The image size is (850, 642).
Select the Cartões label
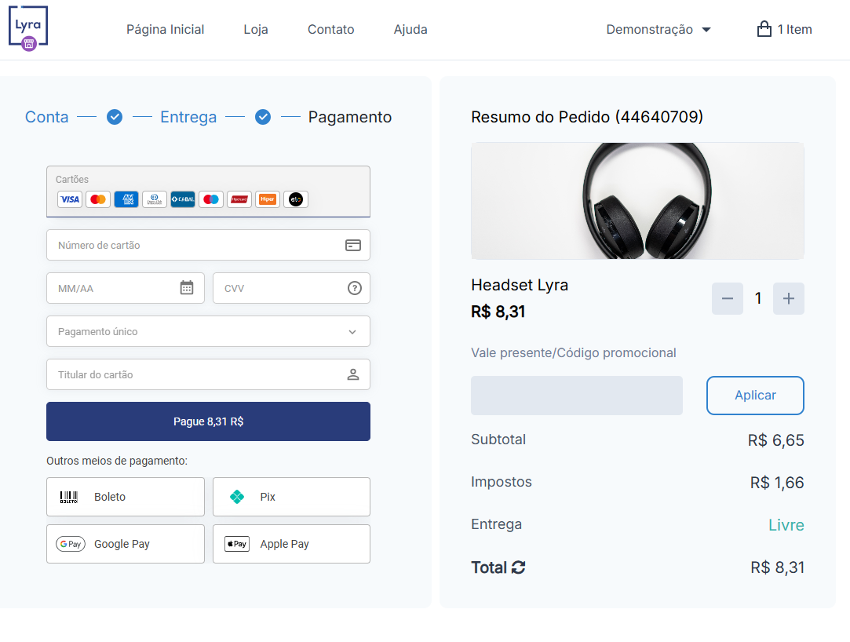[x=72, y=180]
